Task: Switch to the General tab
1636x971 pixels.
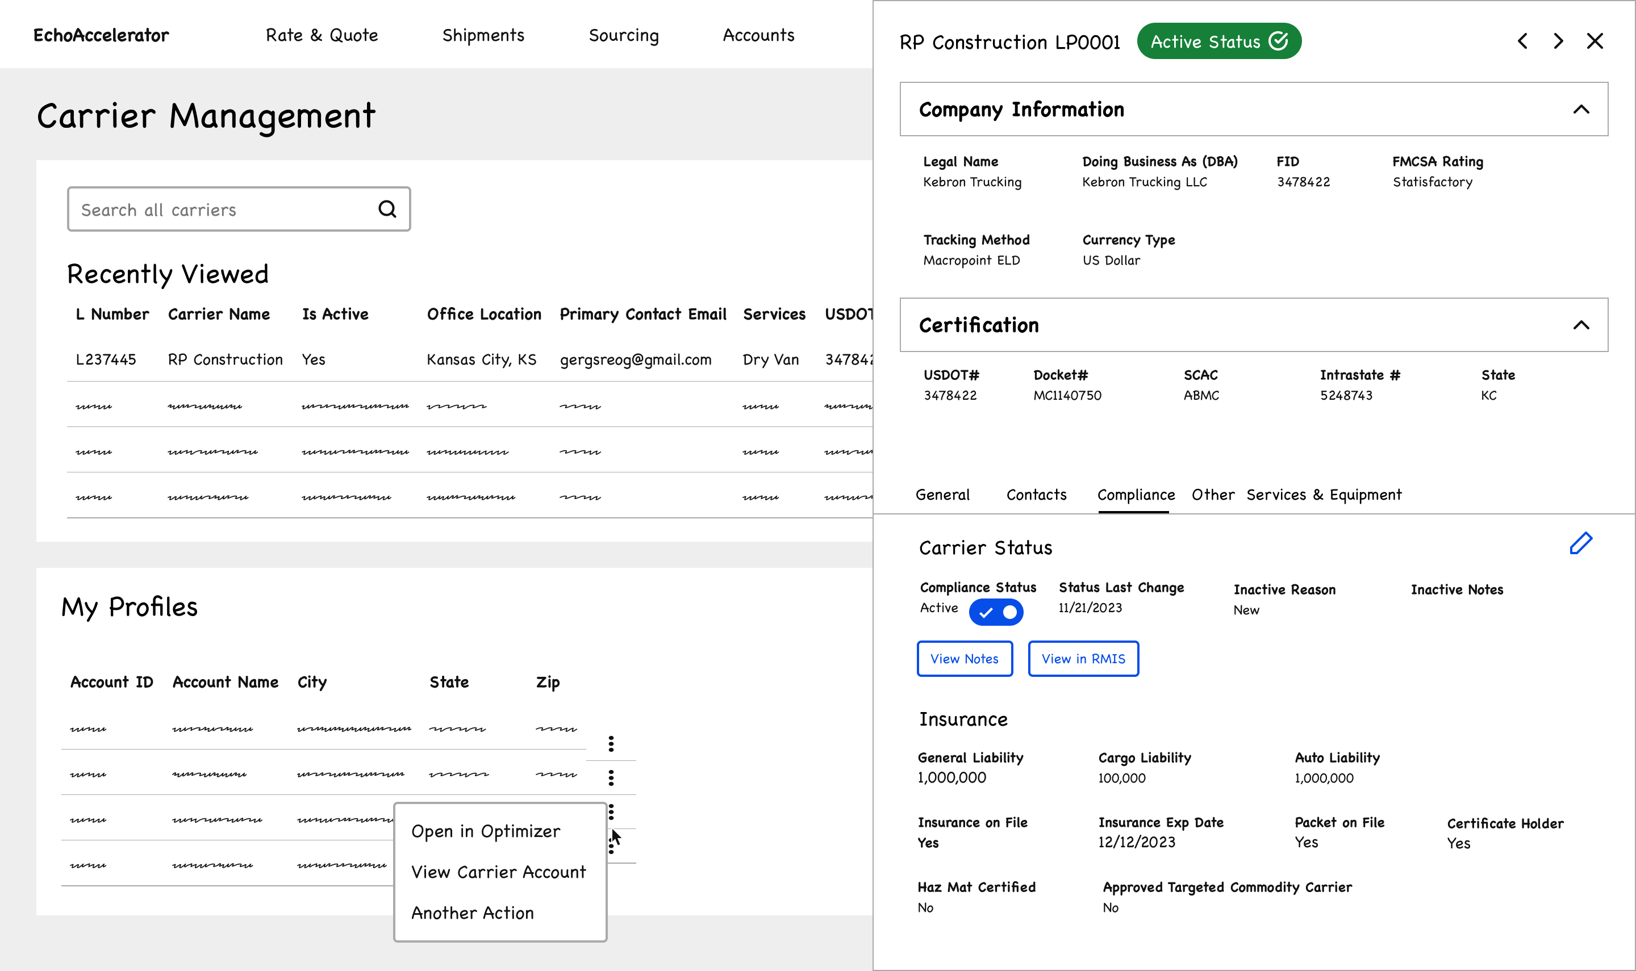Action: tap(942, 495)
